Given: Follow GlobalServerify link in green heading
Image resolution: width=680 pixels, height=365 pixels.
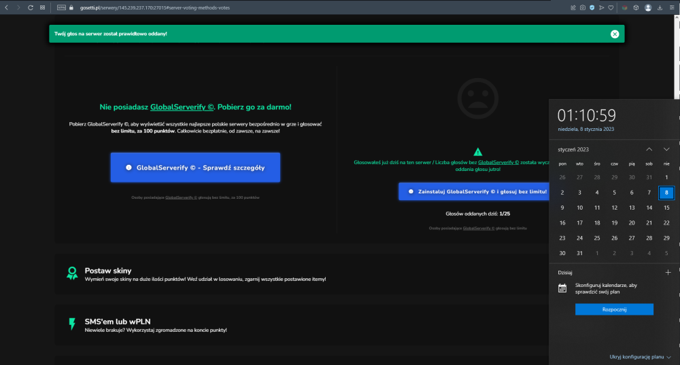Looking at the screenshot, I should (x=182, y=107).
